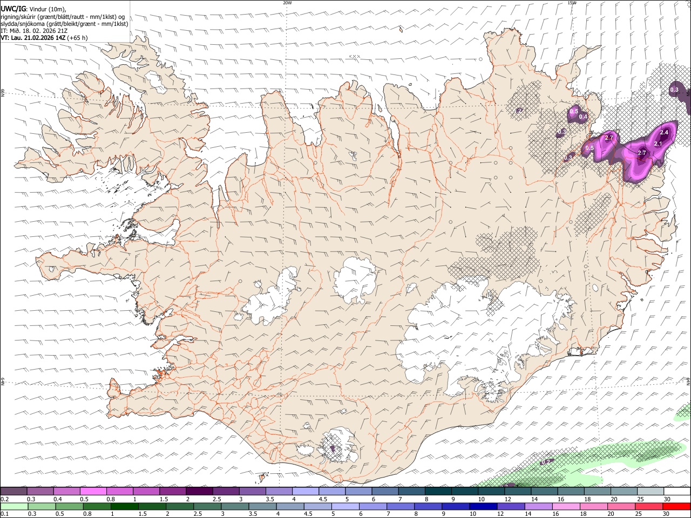Click the 15W longitude label
Screen dimensions: 691x518
pyautogui.click(x=572, y=3)
